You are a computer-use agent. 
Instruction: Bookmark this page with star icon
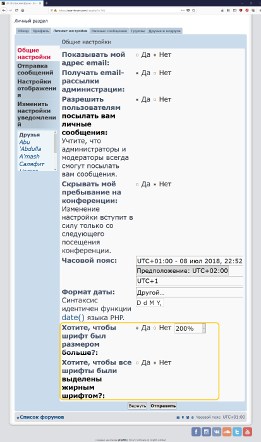(193, 10)
